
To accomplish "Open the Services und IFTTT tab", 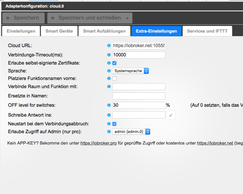I will [207, 31].
